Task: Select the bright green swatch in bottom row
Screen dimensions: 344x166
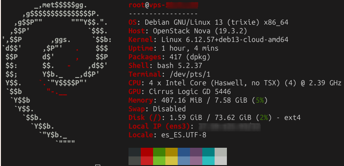Action: (159, 161)
